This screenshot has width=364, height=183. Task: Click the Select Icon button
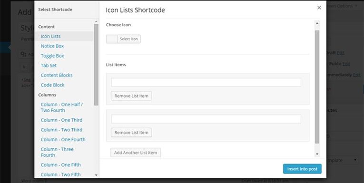(129, 39)
